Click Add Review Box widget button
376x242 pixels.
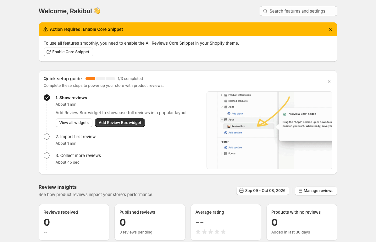120,123
